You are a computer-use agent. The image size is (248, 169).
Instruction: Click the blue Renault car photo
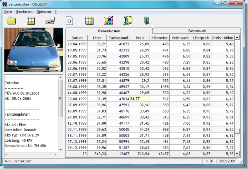click(x=33, y=50)
